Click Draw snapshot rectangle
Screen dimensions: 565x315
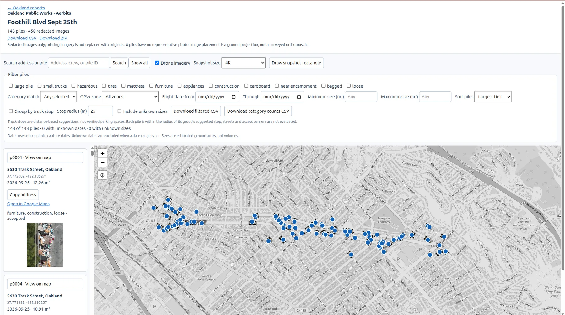pyautogui.click(x=296, y=63)
